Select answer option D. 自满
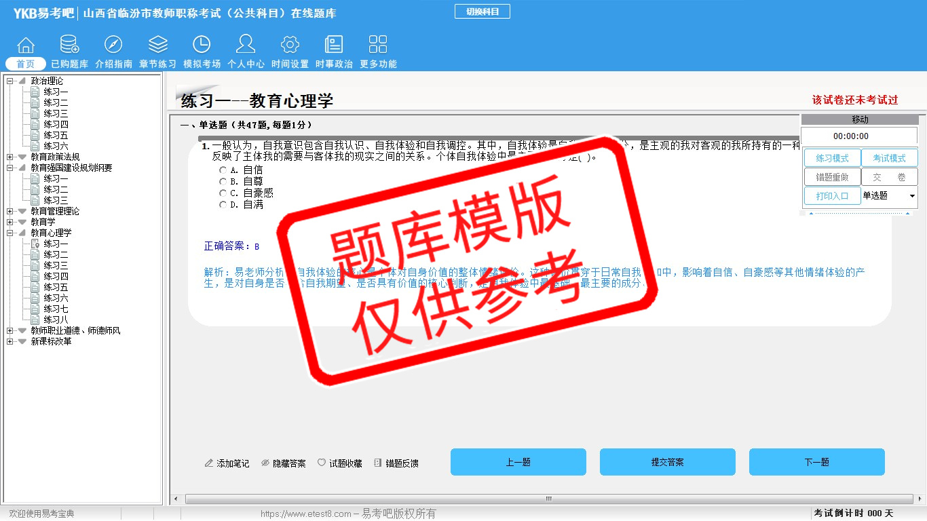Image resolution: width=927 pixels, height=521 pixels. coord(223,205)
